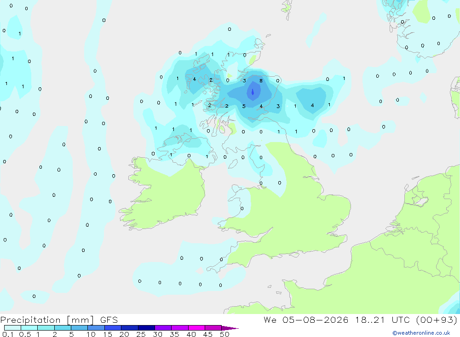
Task: Click the "10" legend scale label
Action: point(91,334)
